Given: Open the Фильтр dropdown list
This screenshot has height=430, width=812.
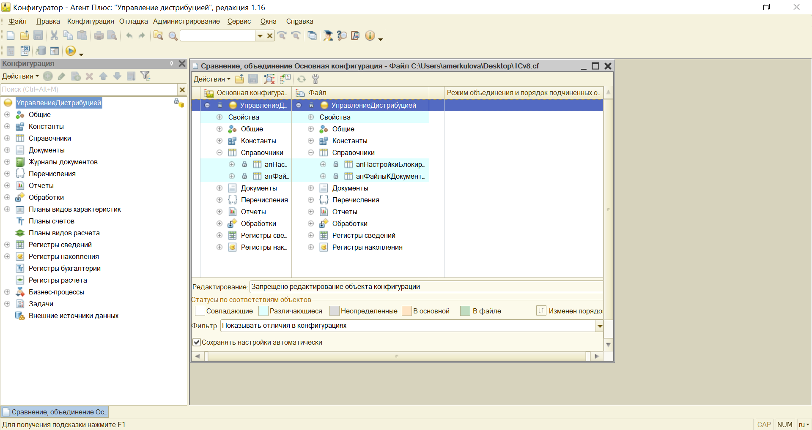Looking at the screenshot, I should coord(599,326).
